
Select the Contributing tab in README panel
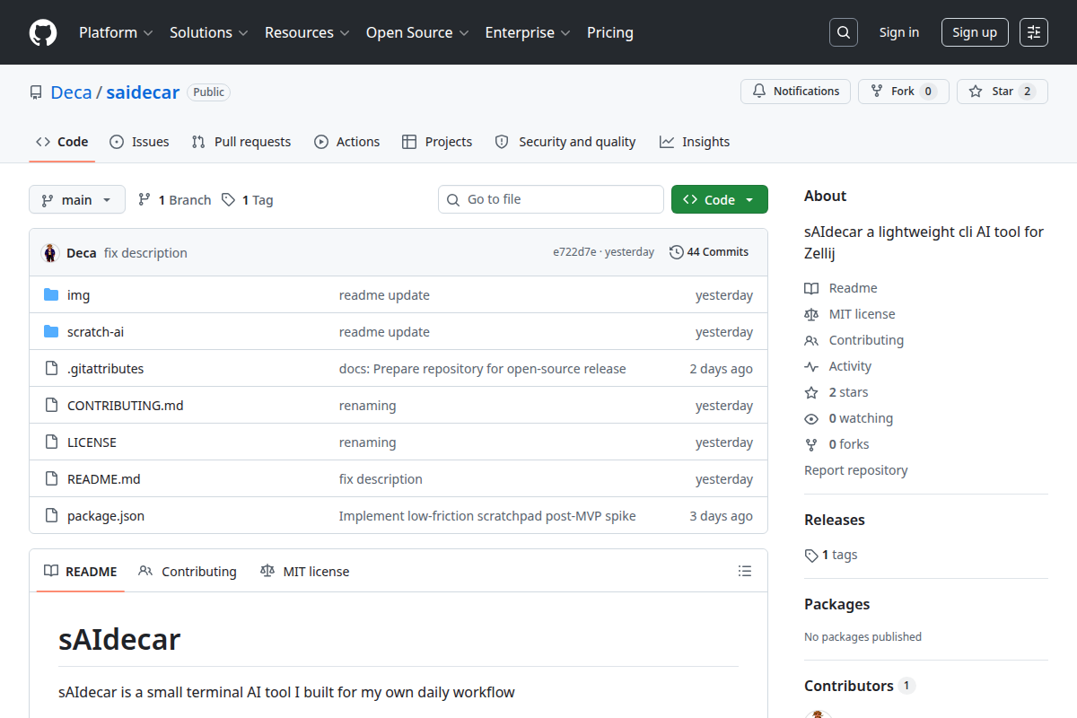click(188, 571)
